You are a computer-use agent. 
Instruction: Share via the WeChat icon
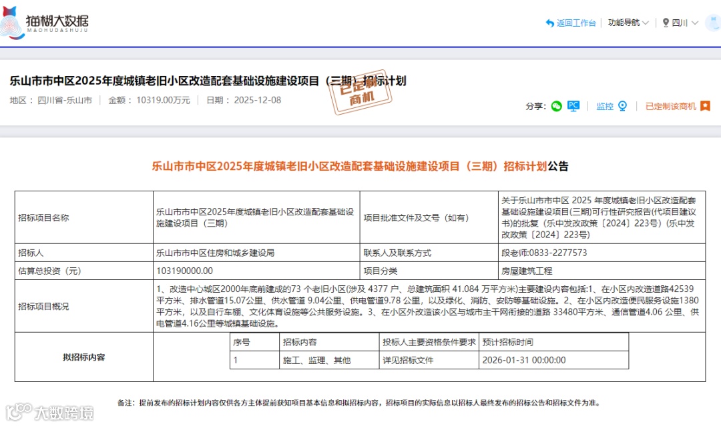[x=556, y=106]
